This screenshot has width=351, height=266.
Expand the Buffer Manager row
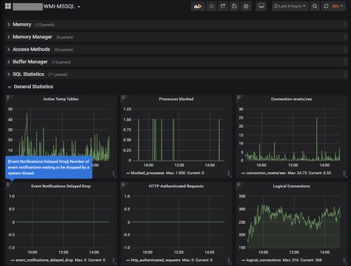pyautogui.click(x=30, y=62)
